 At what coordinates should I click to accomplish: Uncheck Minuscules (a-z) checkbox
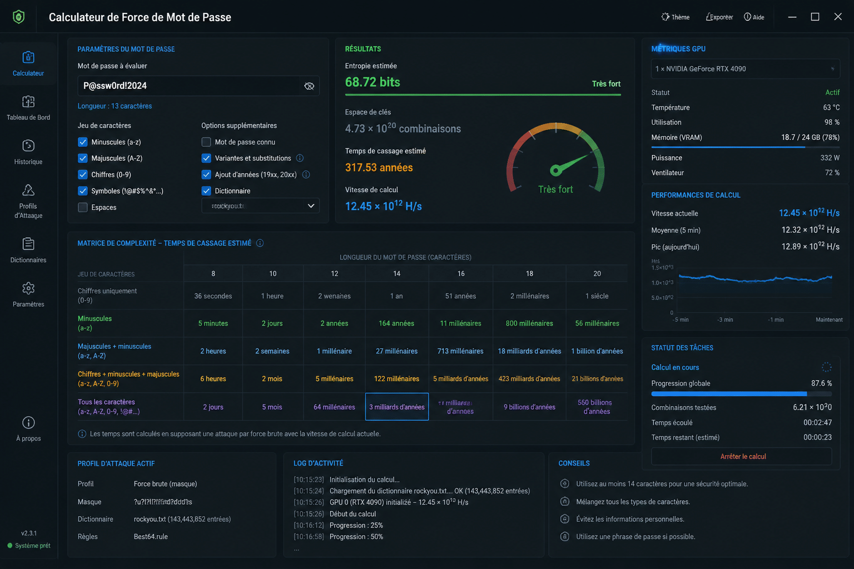pyautogui.click(x=83, y=142)
